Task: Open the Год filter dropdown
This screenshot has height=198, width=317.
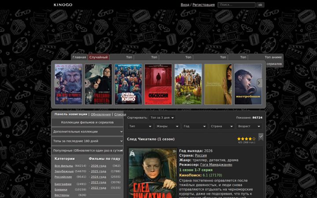Action: [195, 126]
